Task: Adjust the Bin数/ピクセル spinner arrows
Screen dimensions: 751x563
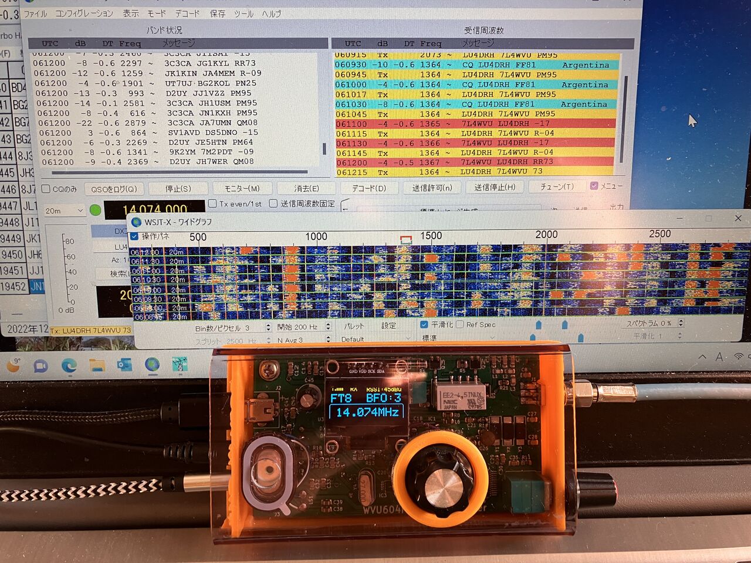Action: pyautogui.click(x=268, y=327)
